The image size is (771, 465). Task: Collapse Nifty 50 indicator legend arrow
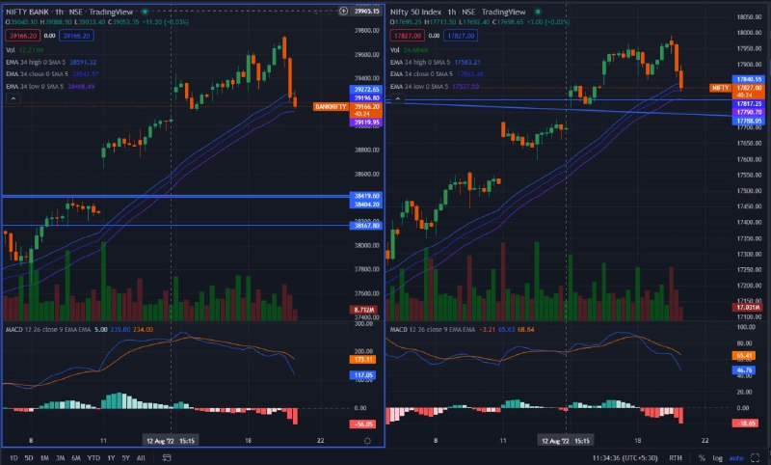click(397, 98)
